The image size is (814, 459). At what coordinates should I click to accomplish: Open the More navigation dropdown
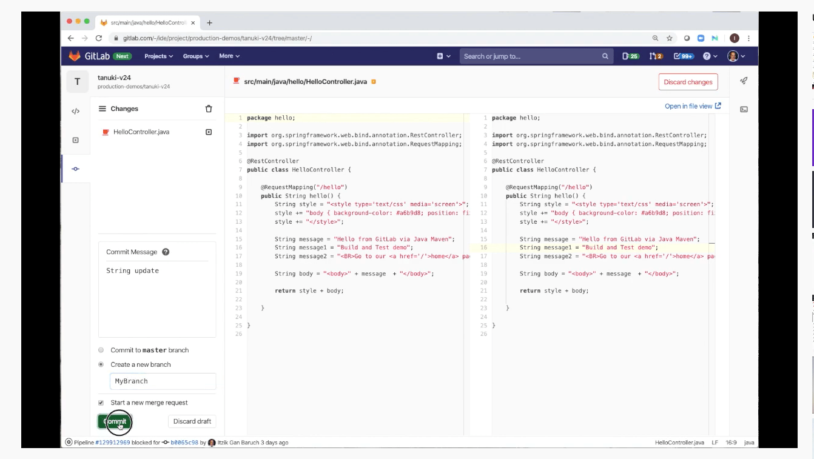(229, 56)
